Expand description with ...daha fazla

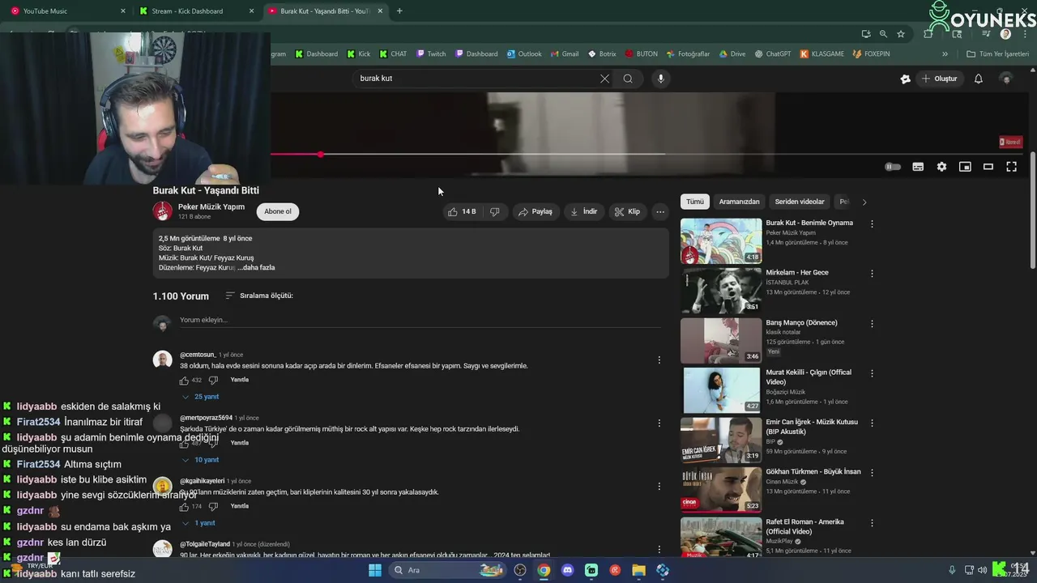tap(256, 267)
